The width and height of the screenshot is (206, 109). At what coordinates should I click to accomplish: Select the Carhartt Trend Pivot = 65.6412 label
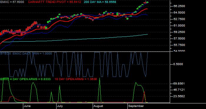54,2
